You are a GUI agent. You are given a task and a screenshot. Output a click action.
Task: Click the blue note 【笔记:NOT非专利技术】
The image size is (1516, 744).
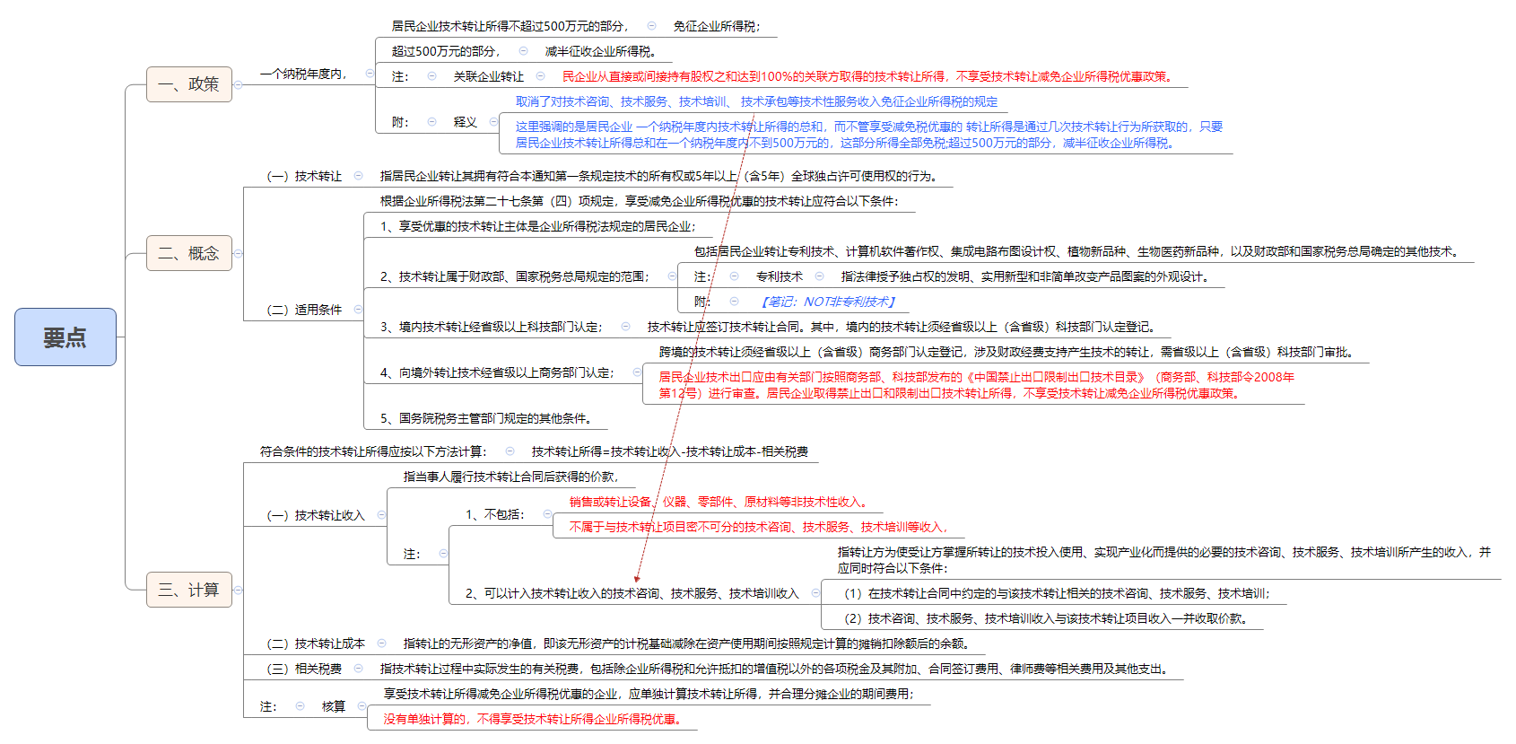coord(827,302)
